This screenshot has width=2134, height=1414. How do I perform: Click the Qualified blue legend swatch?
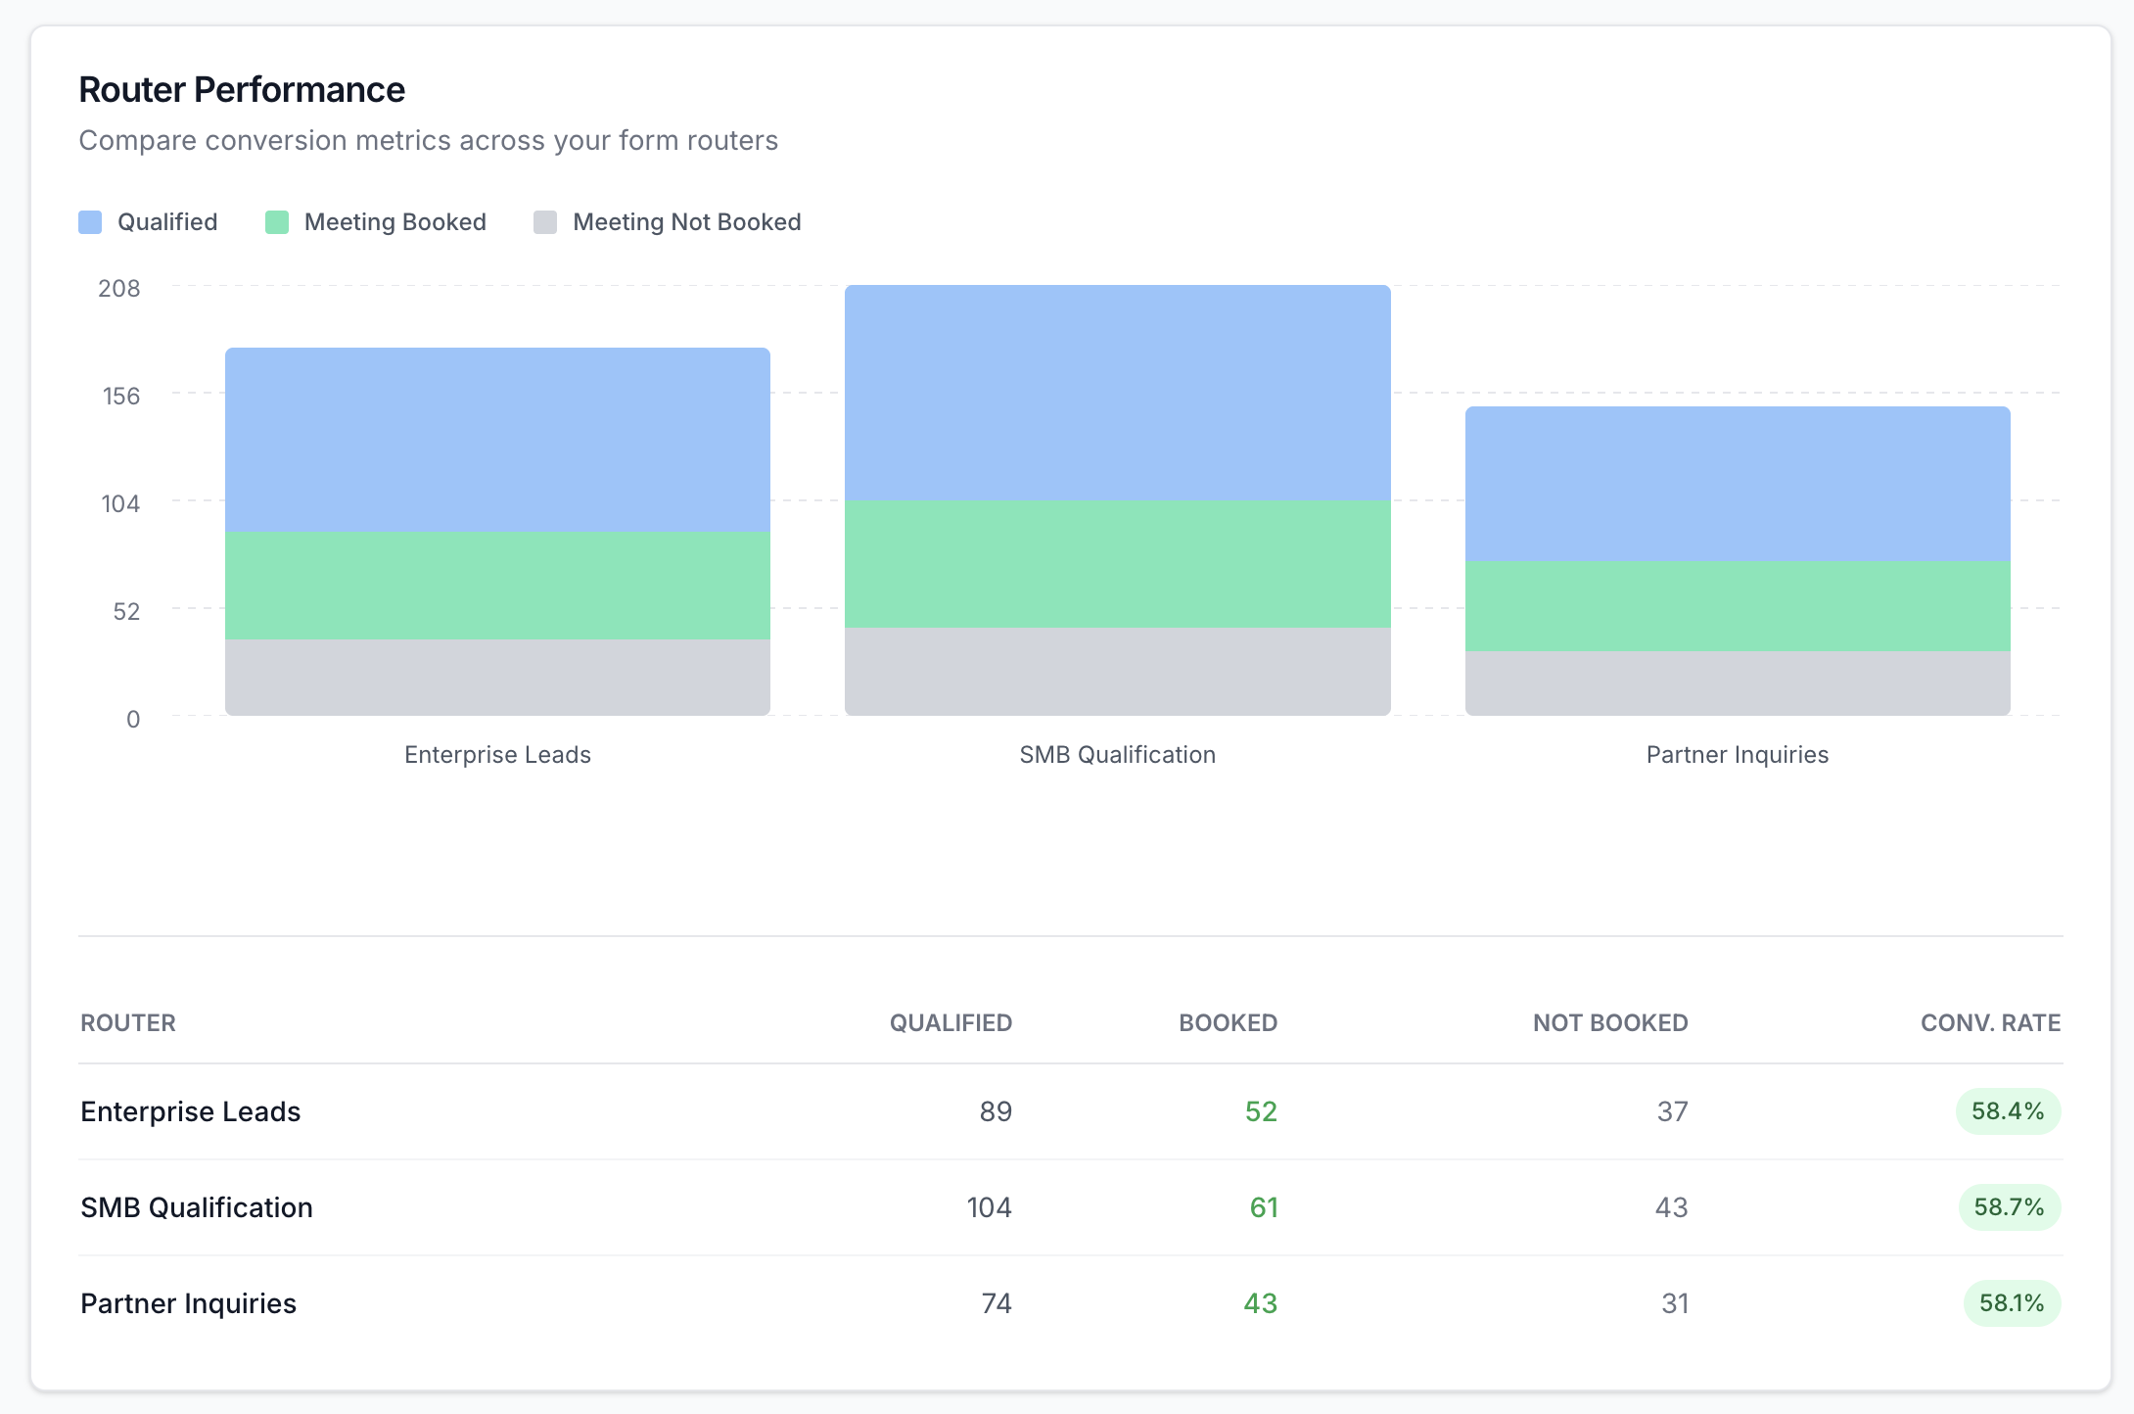[x=90, y=222]
